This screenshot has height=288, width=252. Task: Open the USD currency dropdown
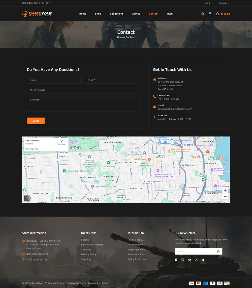208,3
